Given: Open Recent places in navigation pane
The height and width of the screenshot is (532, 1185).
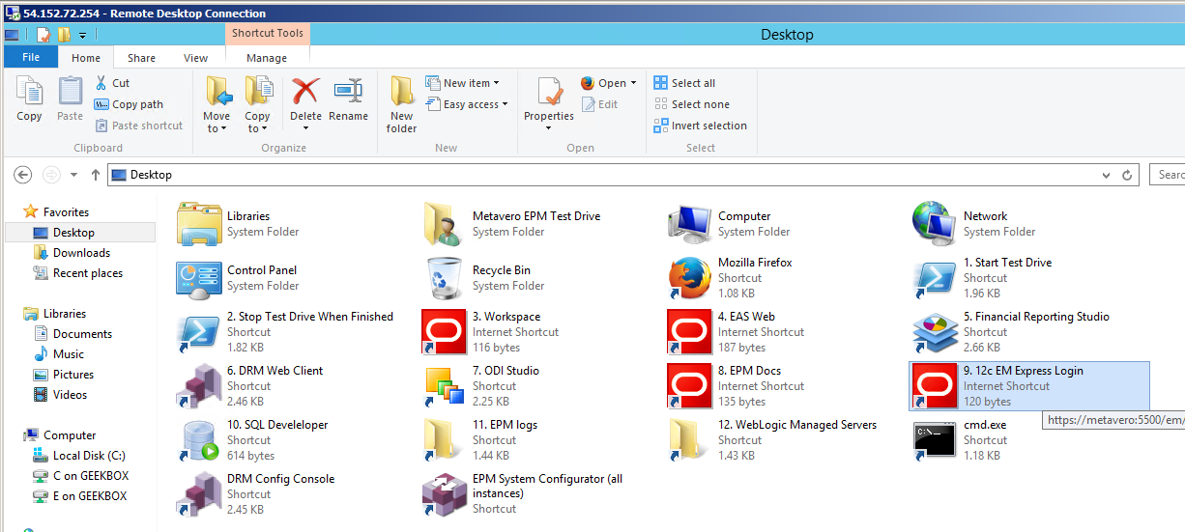Looking at the screenshot, I should 78,273.
